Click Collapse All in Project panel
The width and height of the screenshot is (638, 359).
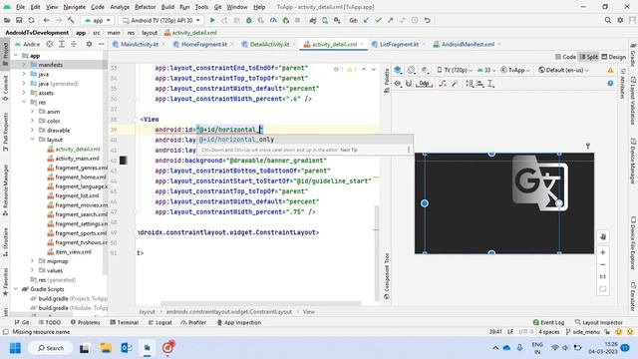point(74,44)
